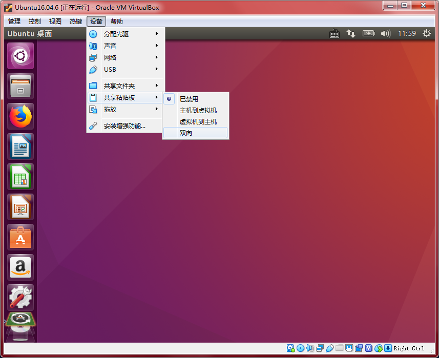Click the shared folder icon in menu
This screenshot has height=358, width=439.
click(93, 86)
